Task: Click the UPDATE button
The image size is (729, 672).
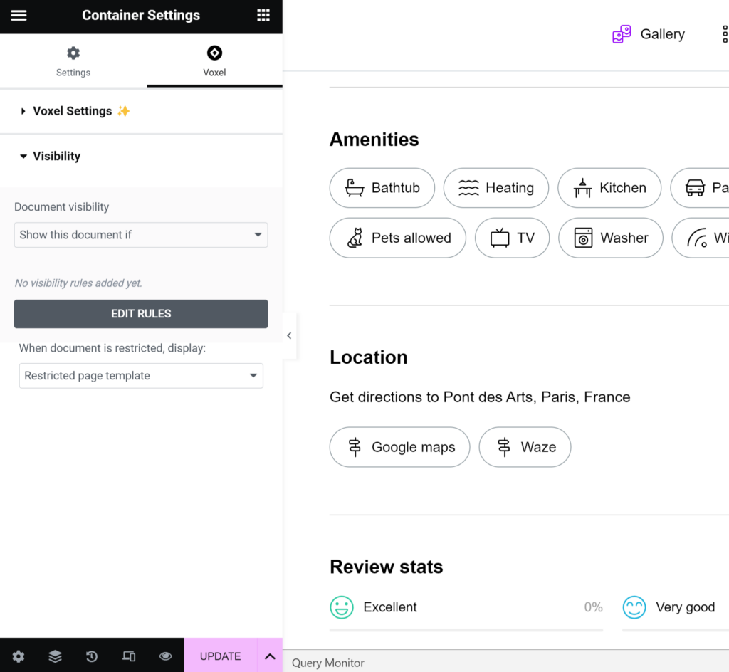Action: click(220, 656)
